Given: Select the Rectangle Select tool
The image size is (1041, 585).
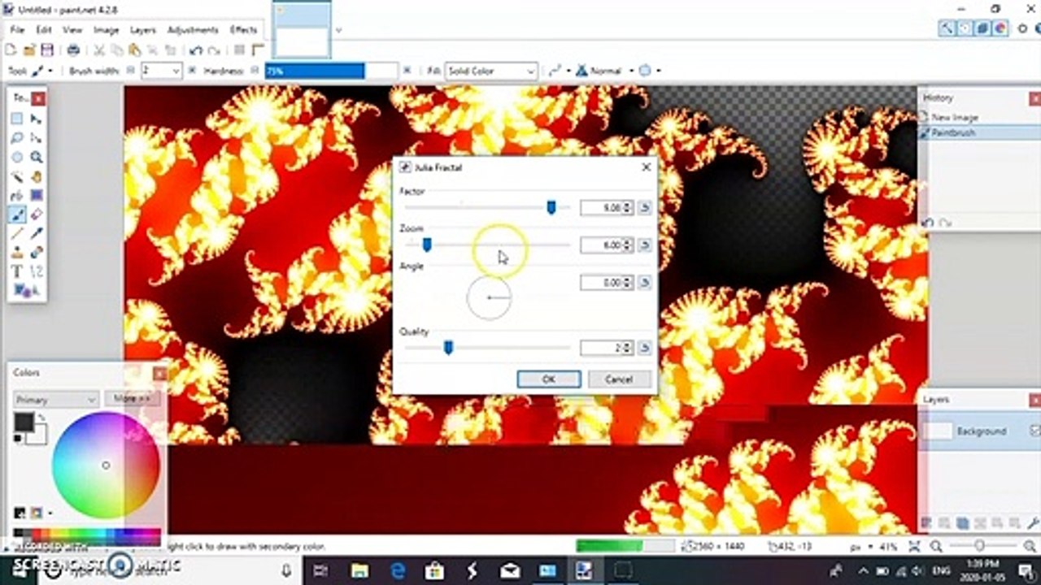Looking at the screenshot, I should [x=17, y=119].
